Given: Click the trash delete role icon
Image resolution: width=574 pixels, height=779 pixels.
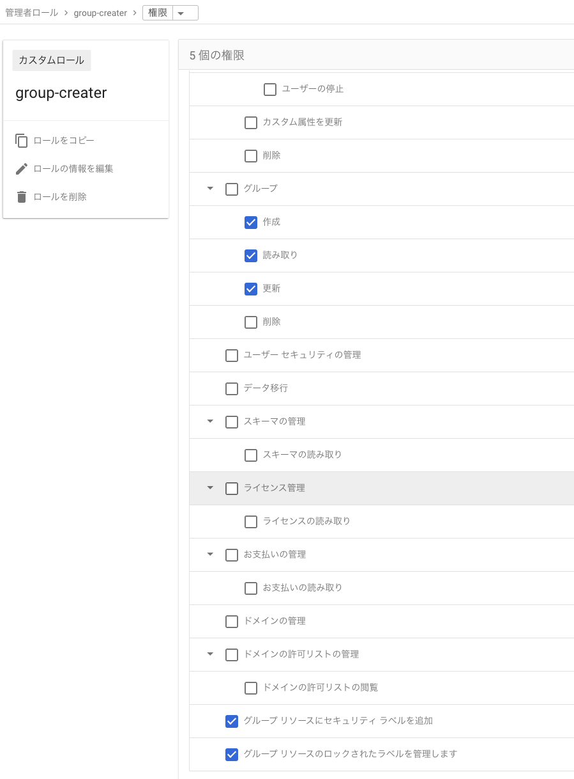Looking at the screenshot, I should tap(22, 197).
